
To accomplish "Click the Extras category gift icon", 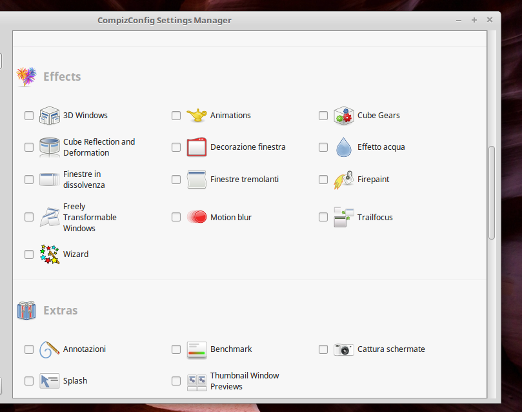I will coord(26,311).
